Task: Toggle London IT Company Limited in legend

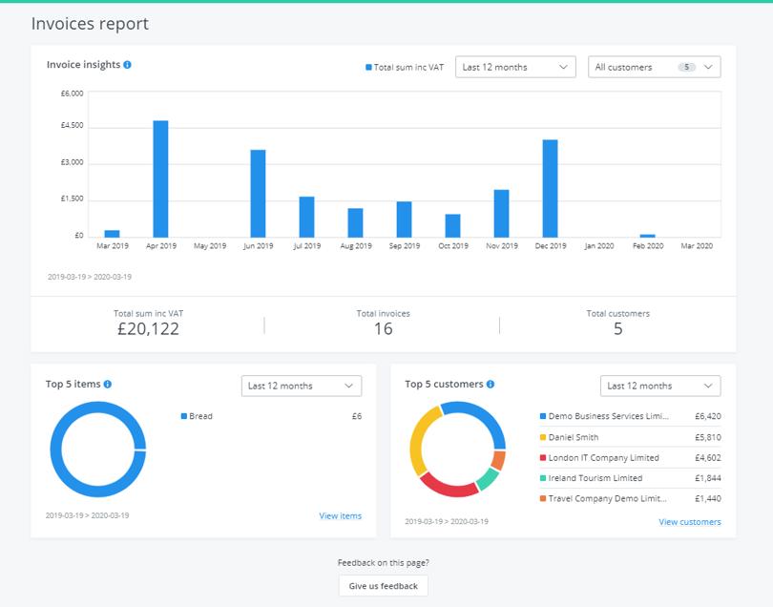Action: coord(544,457)
